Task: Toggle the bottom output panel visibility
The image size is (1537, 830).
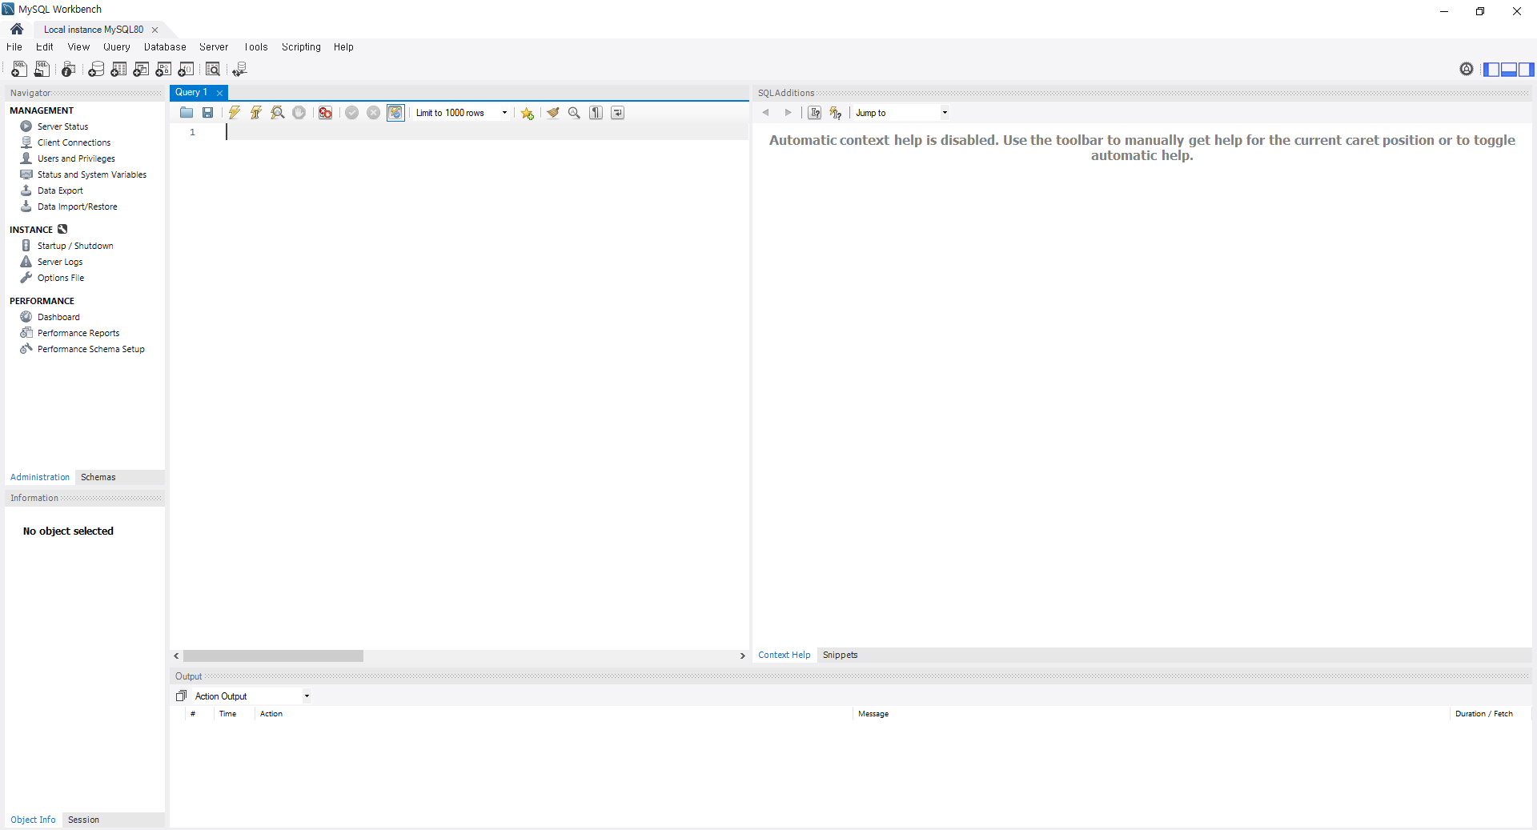Action: click(1509, 70)
